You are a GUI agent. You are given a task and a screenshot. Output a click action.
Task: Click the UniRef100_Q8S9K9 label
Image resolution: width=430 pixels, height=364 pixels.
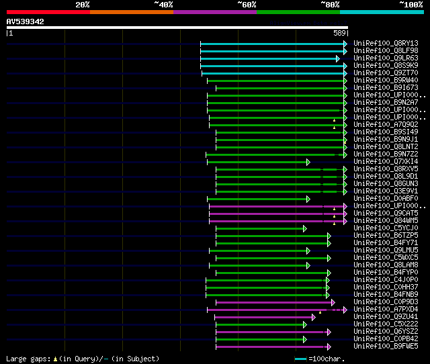pyautogui.click(x=386, y=66)
